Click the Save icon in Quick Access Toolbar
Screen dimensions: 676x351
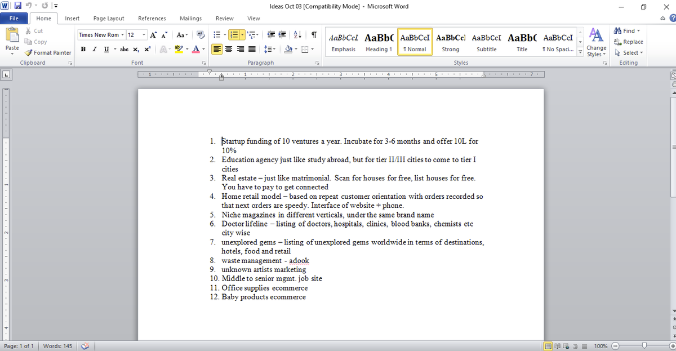click(18, 6)
